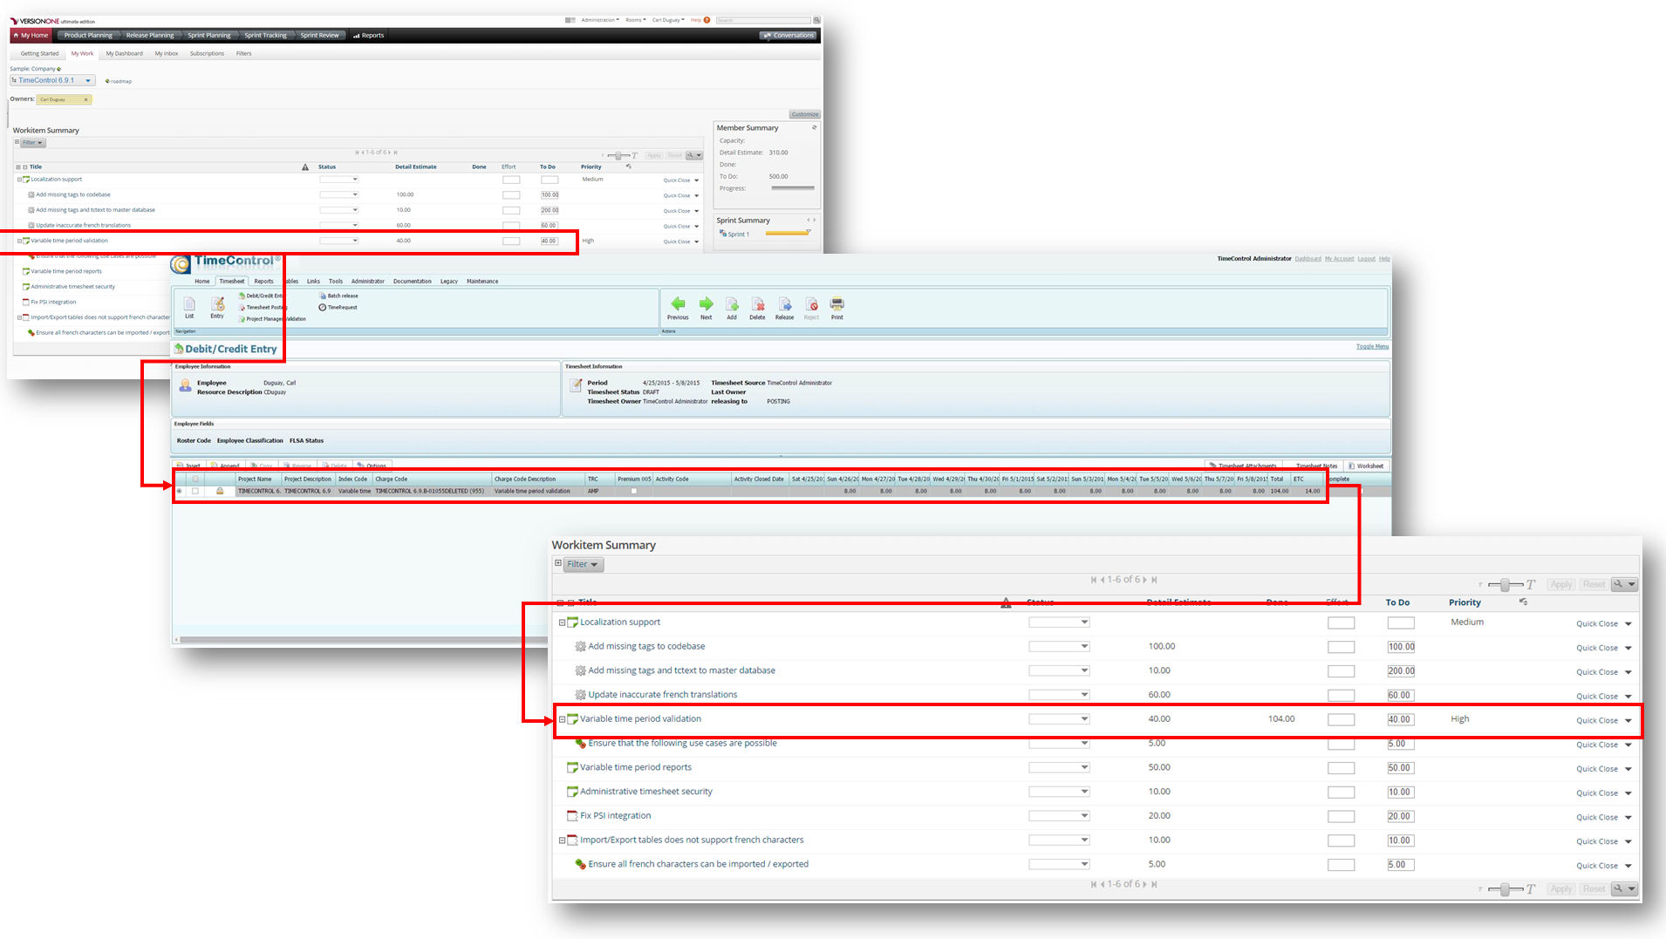
Task: Open the Worksheet tab in TimeControl
Action: tap(1365, 466)
